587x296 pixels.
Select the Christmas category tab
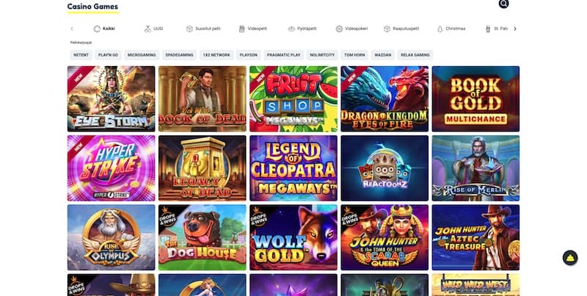[x=451, y=29]
